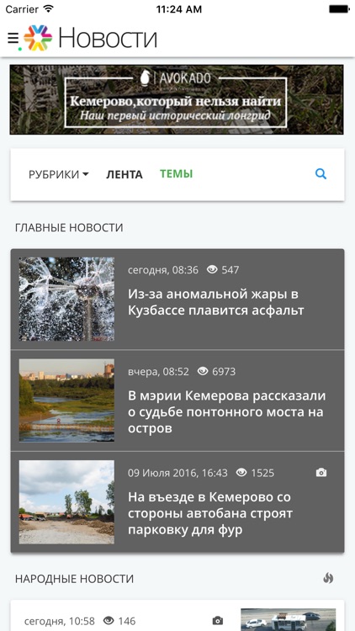355x631 pixels.
Task: Open the search magnifier icon
Action: pos(321,174)
